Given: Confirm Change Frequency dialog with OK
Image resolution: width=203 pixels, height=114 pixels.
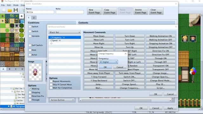Looking at the screenshot, I should pyautogui.click(x=105, y=67).
